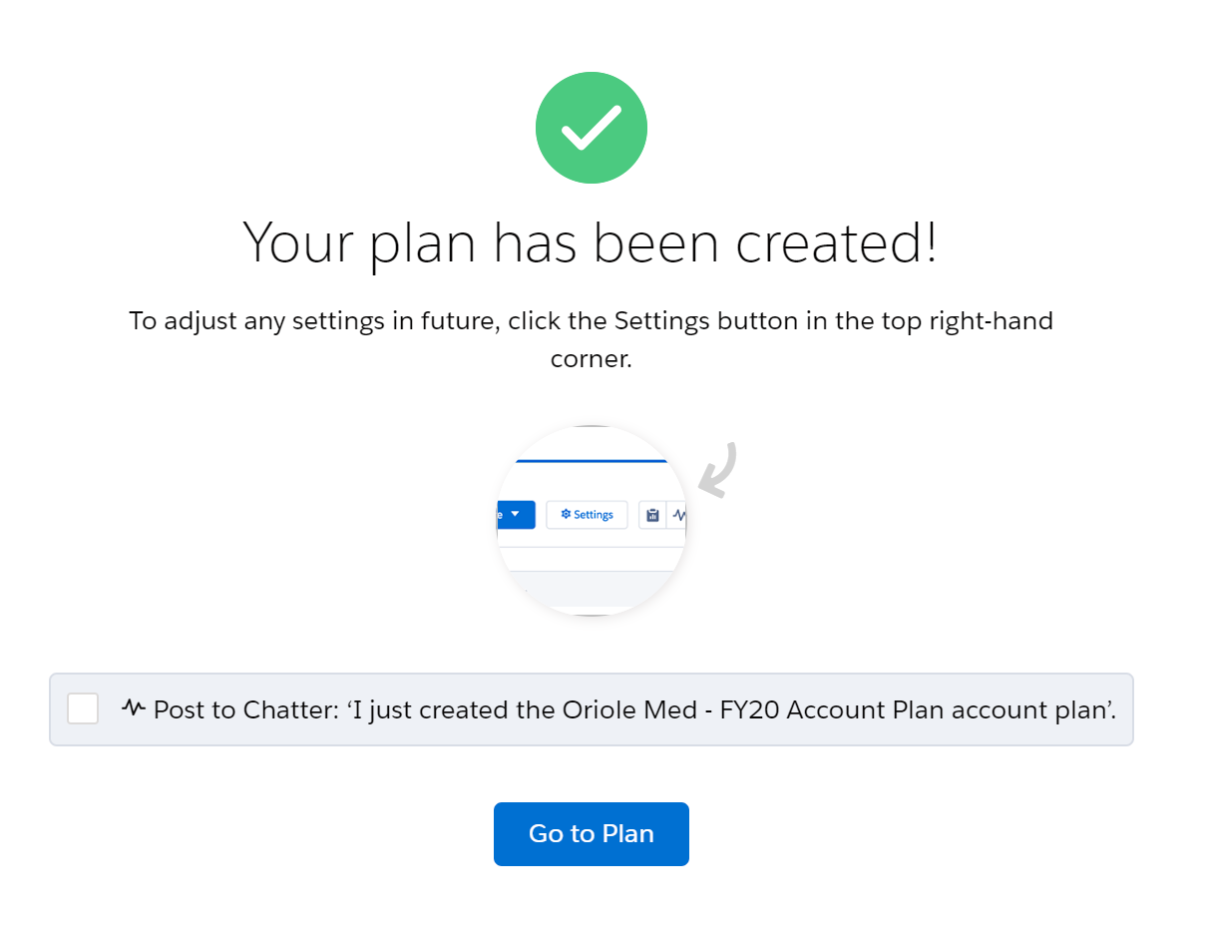1206x933 pixels.
Task: Click the settings instruction paragraph text
Action: pos(592,339)
